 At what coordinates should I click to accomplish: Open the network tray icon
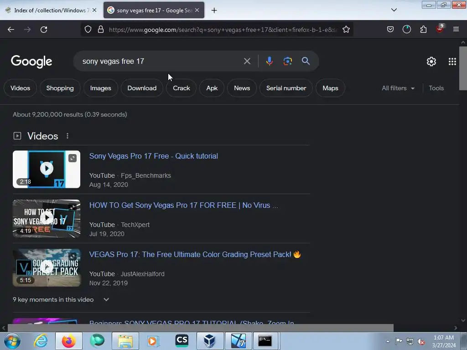(x=410, y=342)
